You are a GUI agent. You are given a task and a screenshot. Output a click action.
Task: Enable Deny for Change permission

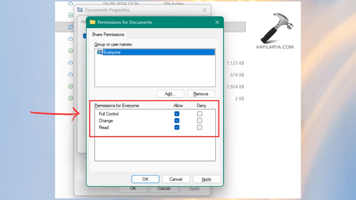pos(199,120)
